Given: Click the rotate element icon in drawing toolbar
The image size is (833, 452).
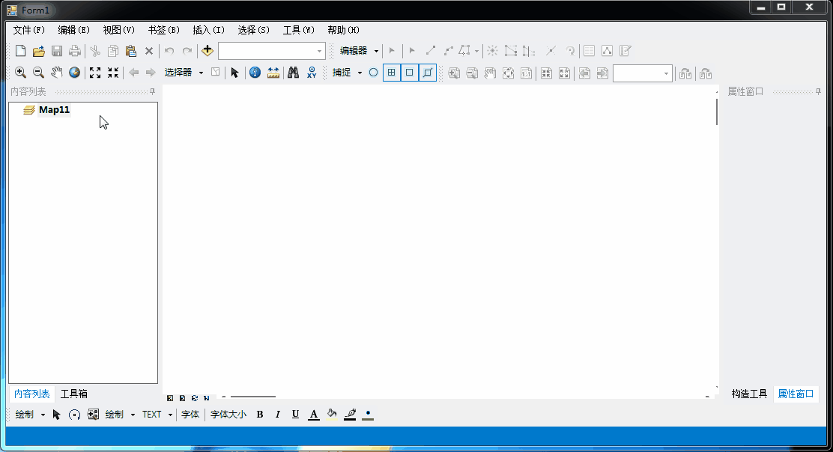Looking at the screenshot, I should click(74, 415).
